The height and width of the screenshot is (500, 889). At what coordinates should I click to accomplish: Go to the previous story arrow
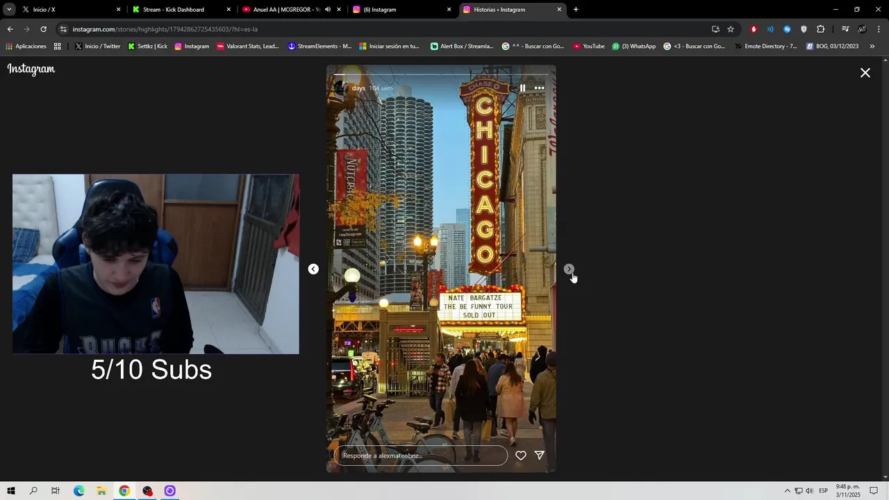click(x=313, y=269)
